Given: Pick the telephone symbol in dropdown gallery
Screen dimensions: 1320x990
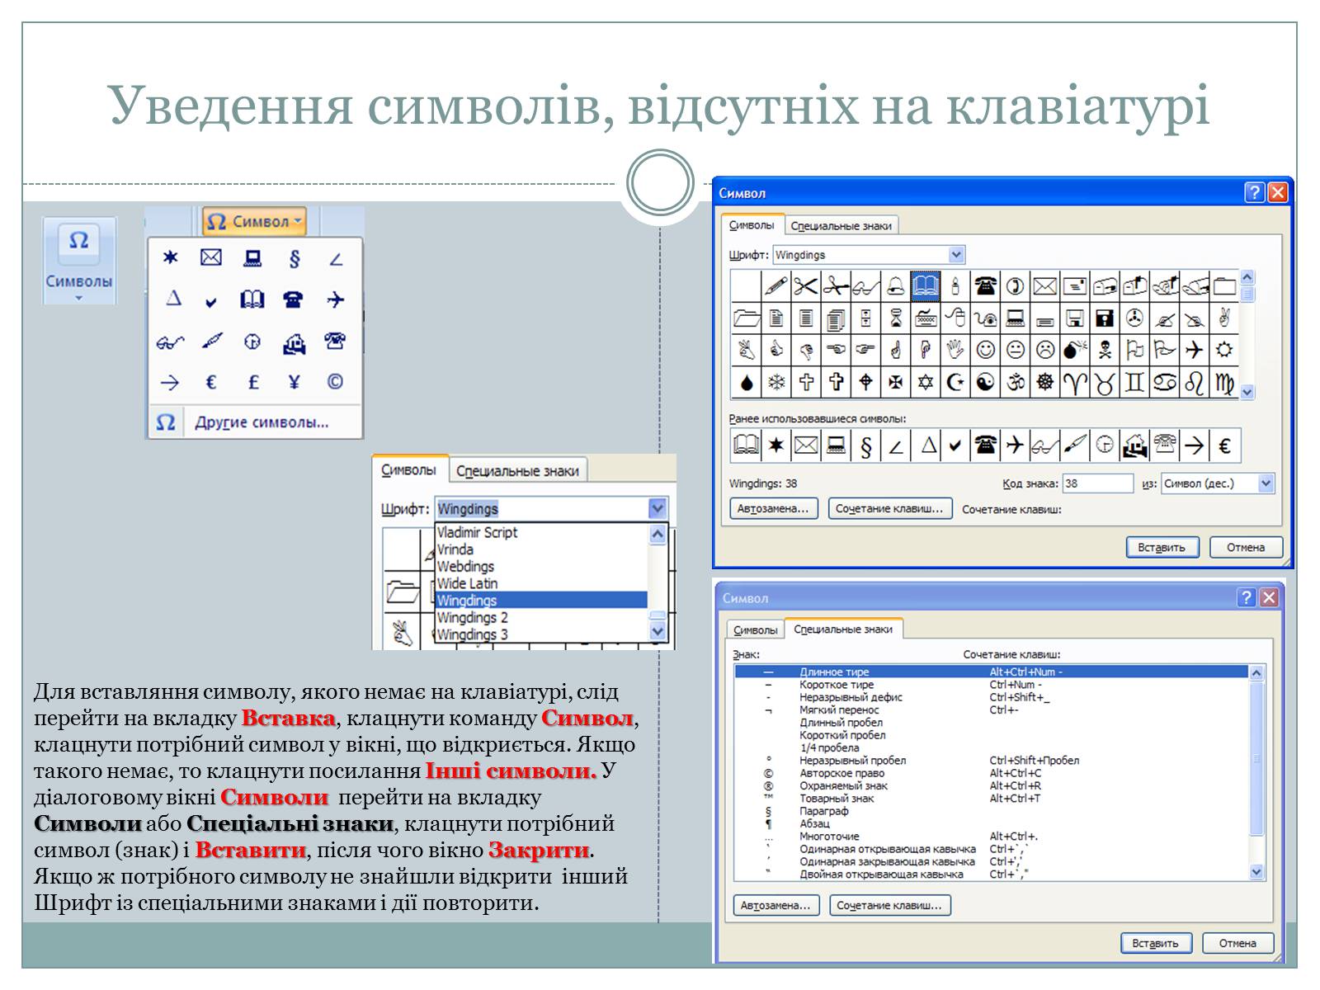Looking at the screenshot, I should pyautogui.click(x=294, y=299).
